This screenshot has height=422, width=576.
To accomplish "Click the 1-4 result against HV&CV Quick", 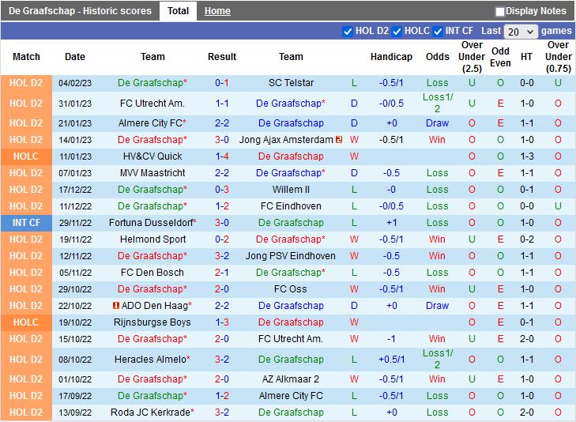I will coord(222,156).
